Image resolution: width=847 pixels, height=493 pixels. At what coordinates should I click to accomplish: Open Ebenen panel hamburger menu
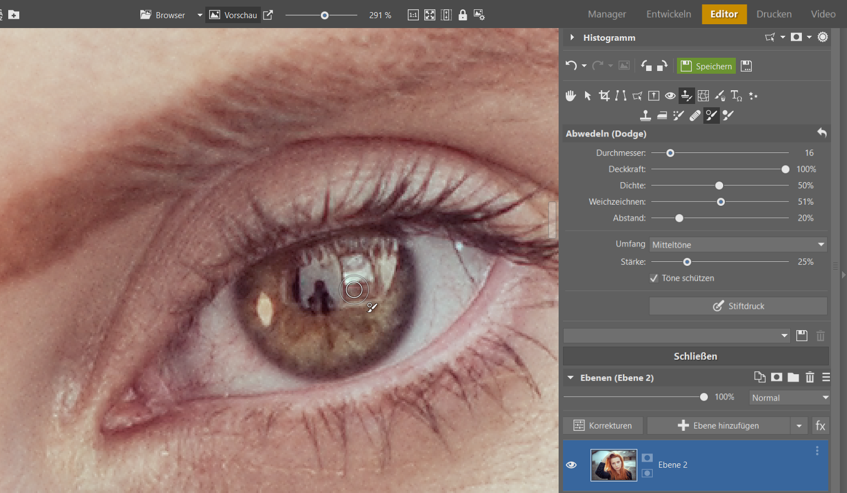click(826, 377)
